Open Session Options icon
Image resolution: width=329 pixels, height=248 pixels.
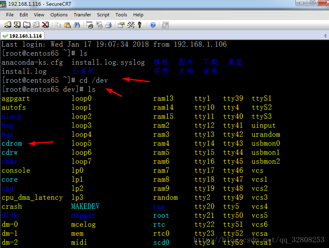(121, 25)
